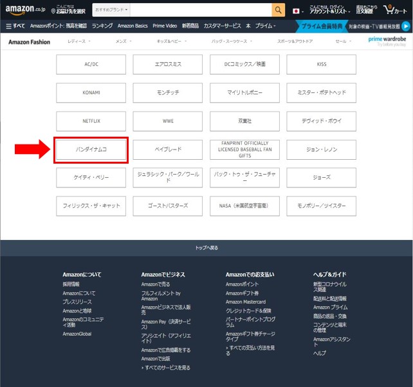
Task: Select the バンダイナムコ brand tile
Action: (x=91, y=150)
